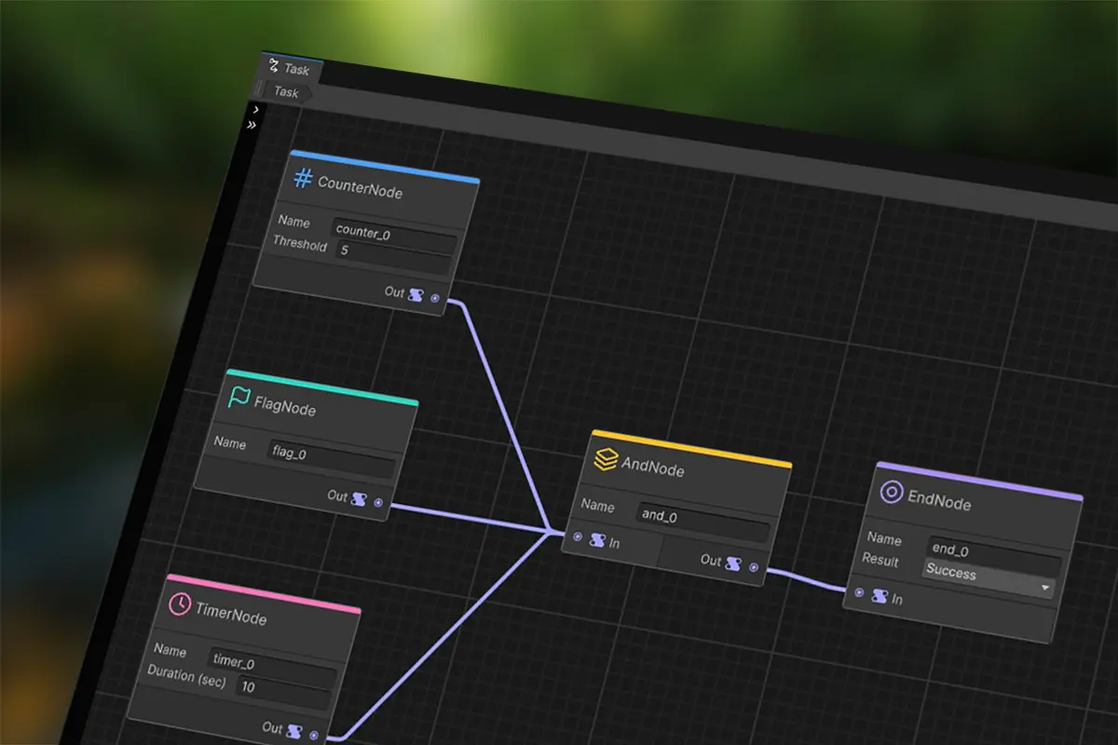
Task: Click the CounterNode Out port connector
Action: pyautogui.click(x=435, y=298)
